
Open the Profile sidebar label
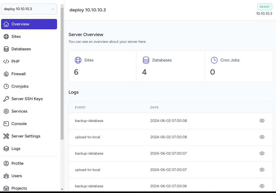(17, 163)
